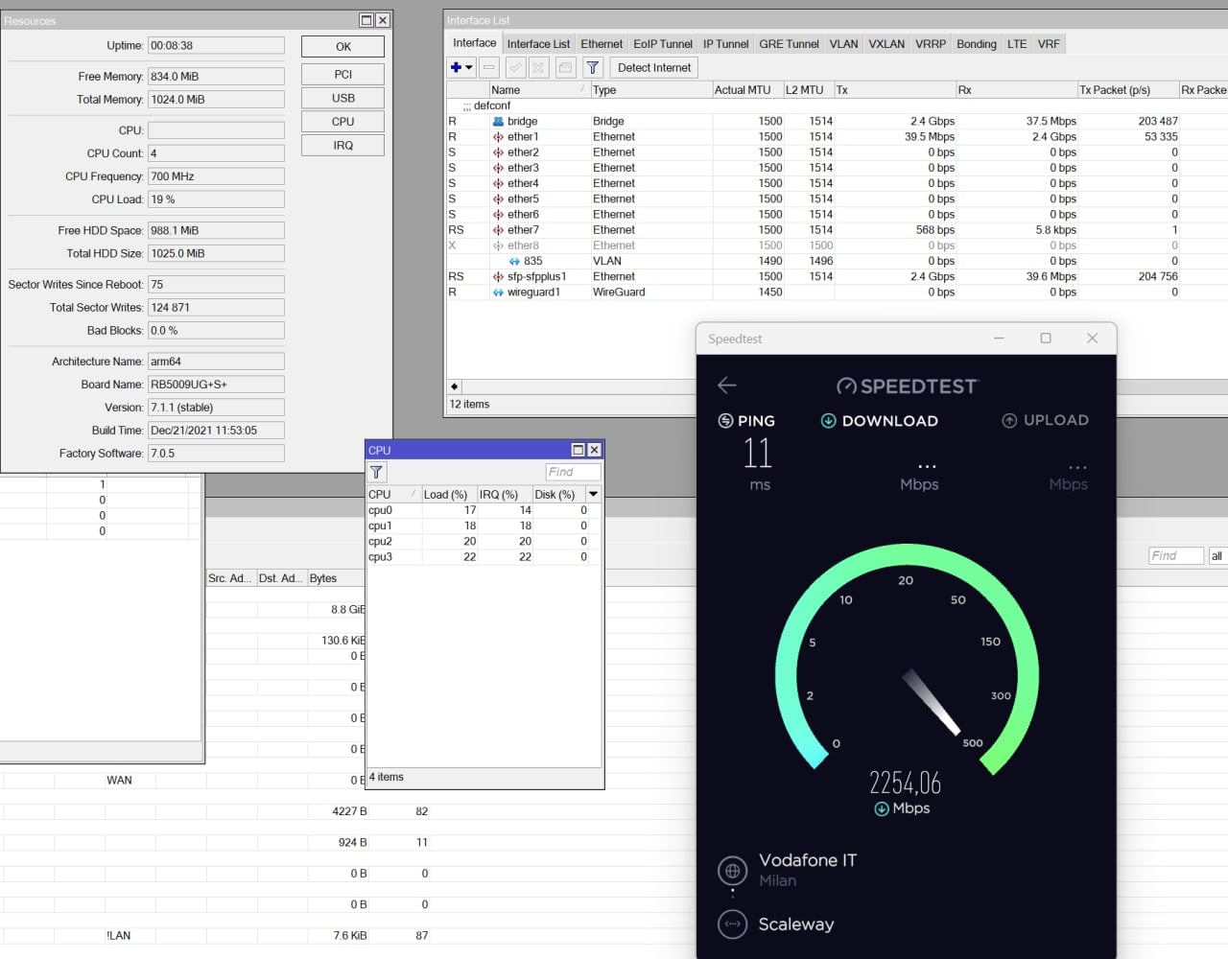Expand the add interface dropdown arrow
The width and height of the screenshot is (1228, 959).
tap(469, 67)
